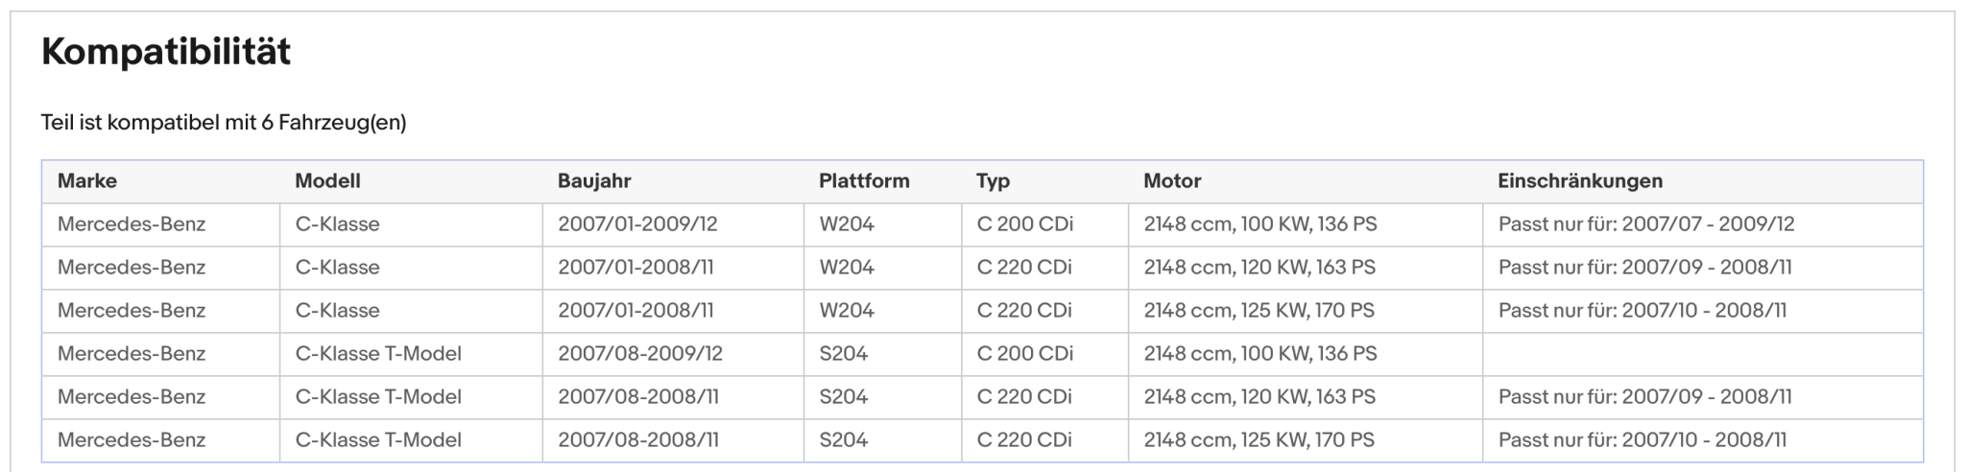The image size is (1966, 472).
Task: Click the Einschränkungen column header
Action: (x=1580, y=180)
